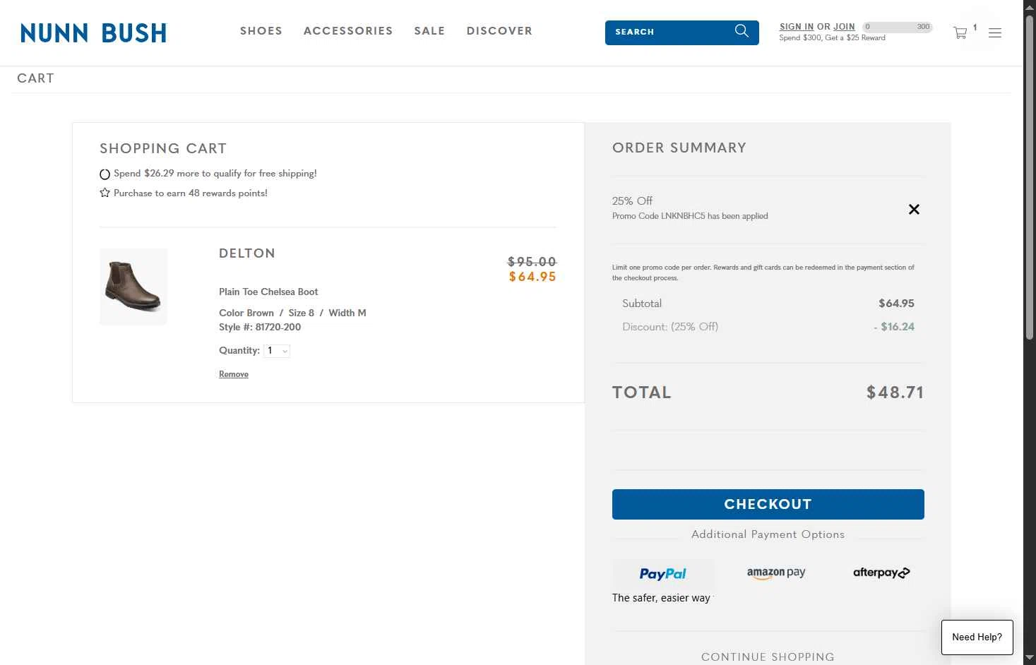This screenshot has width=1036, height=665.
Task: Click the discount amount - $16.24
Action: point(894,327)
